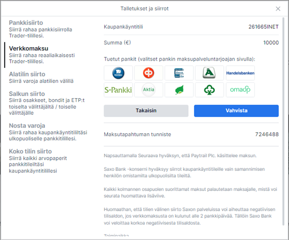Choose the green leaf POP Pankki logo

[x=179, y=90]
